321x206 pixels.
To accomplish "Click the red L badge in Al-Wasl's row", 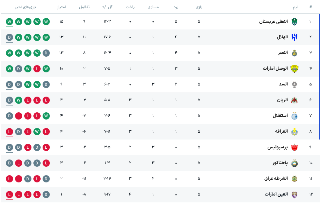I will [37, 69].
